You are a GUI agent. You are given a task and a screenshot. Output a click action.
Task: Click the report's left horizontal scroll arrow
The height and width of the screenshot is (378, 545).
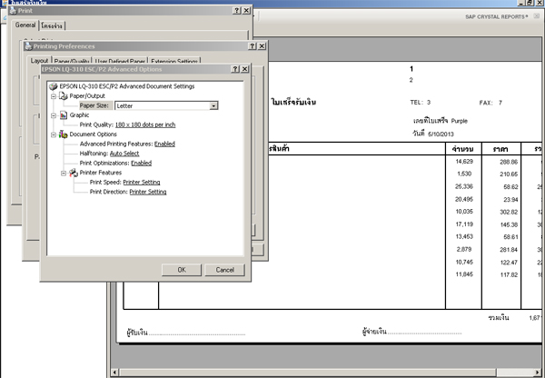pos(114,373)
